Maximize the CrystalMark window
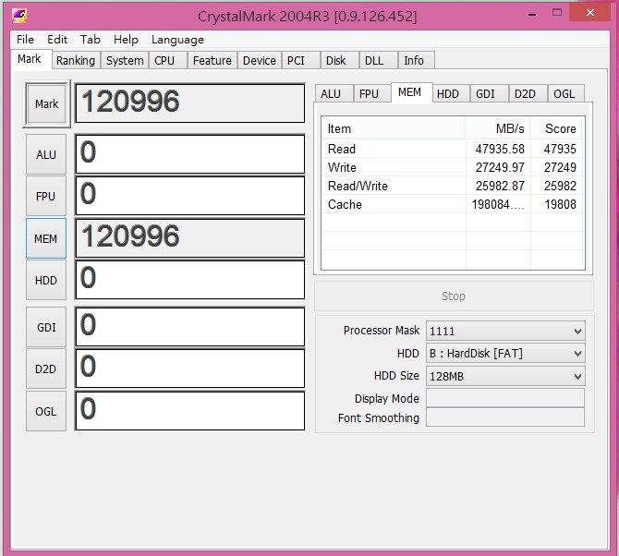The width and height of the screenshot is (619, 556). (557, 13)
